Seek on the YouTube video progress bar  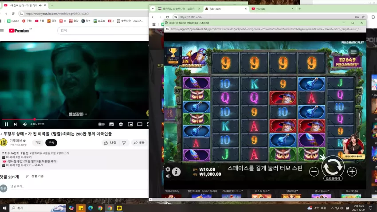tap(75, 119)
